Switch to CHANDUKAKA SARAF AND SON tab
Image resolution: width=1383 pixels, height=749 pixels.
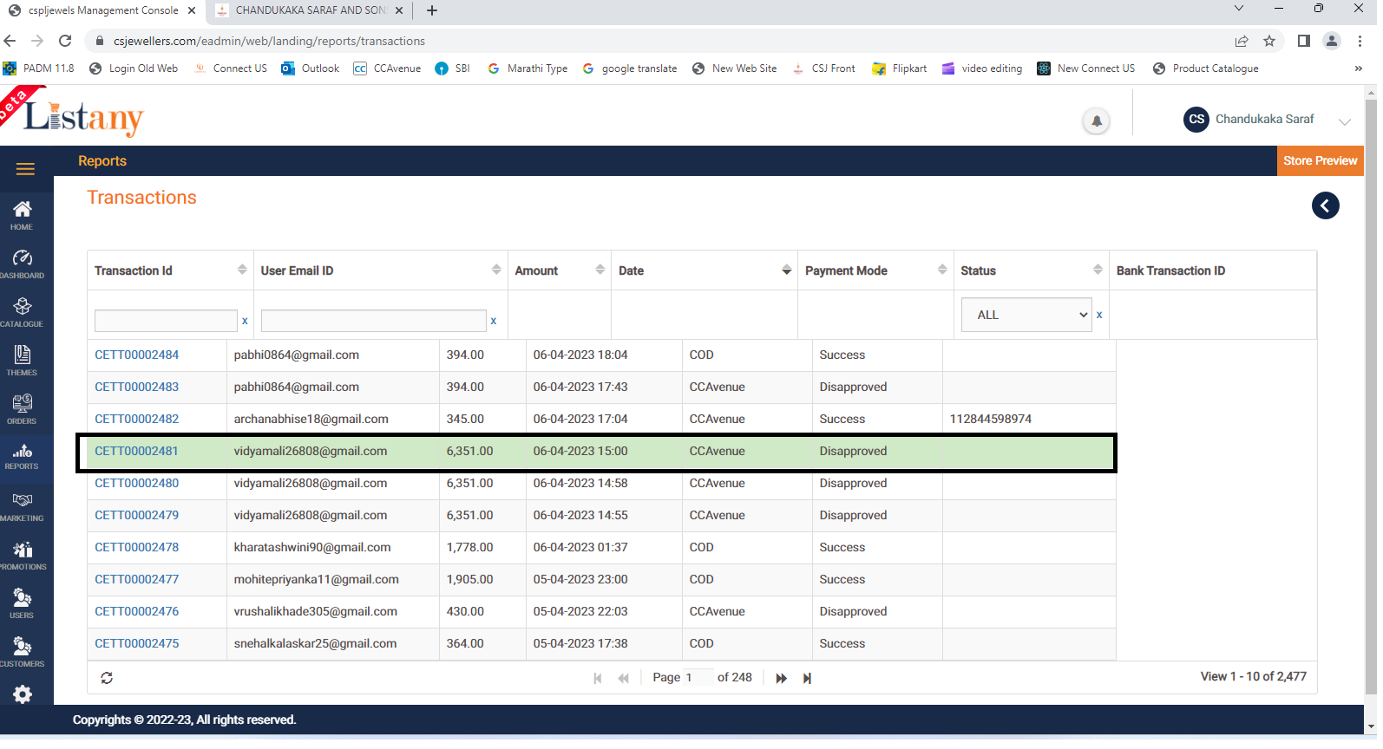311,10
